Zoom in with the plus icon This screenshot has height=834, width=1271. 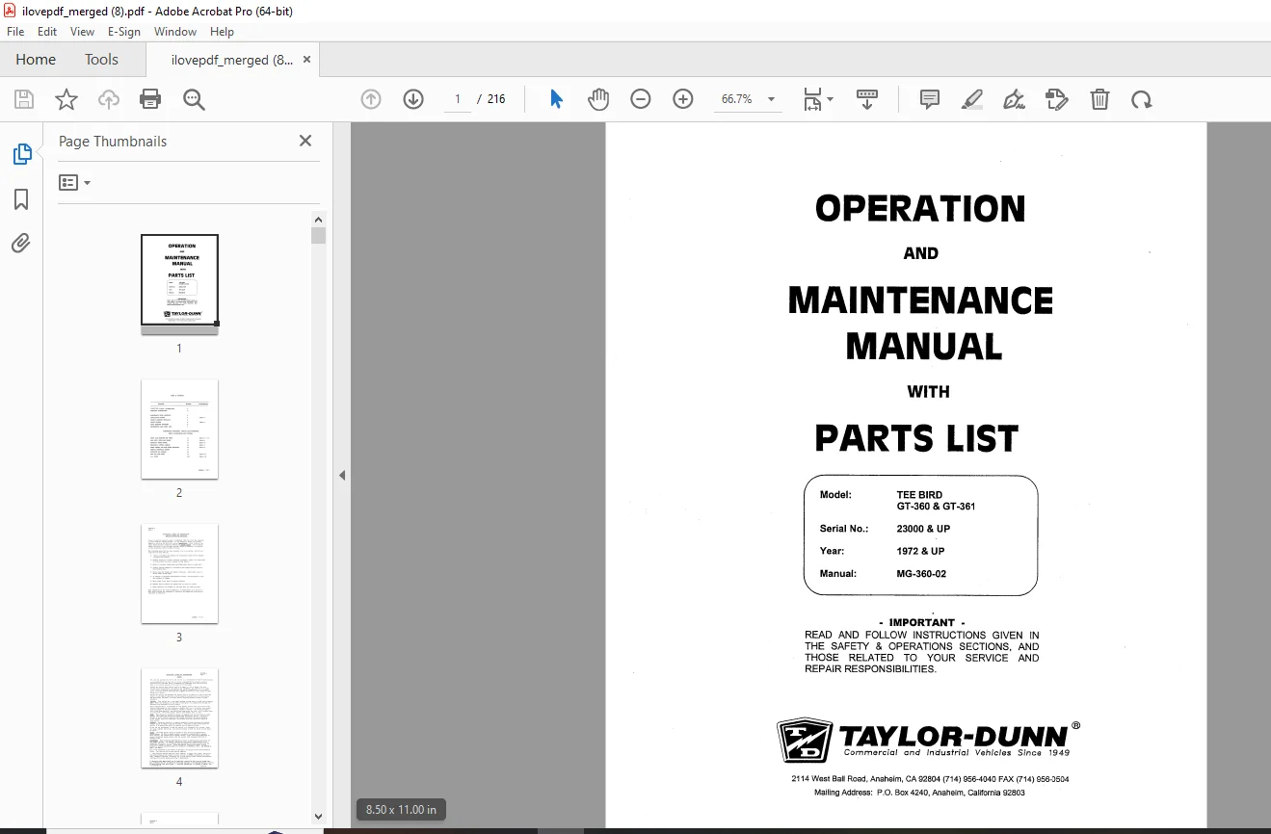[x=683, y=99]
